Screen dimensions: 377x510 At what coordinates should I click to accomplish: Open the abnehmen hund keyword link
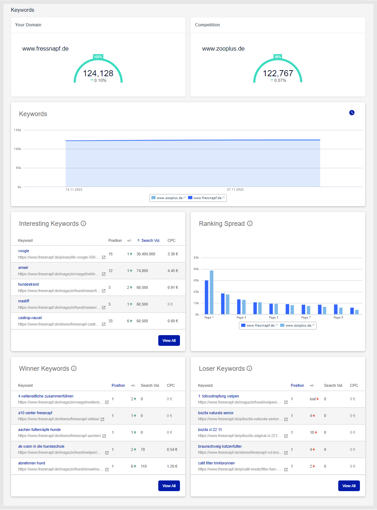[x=32, y=463]
